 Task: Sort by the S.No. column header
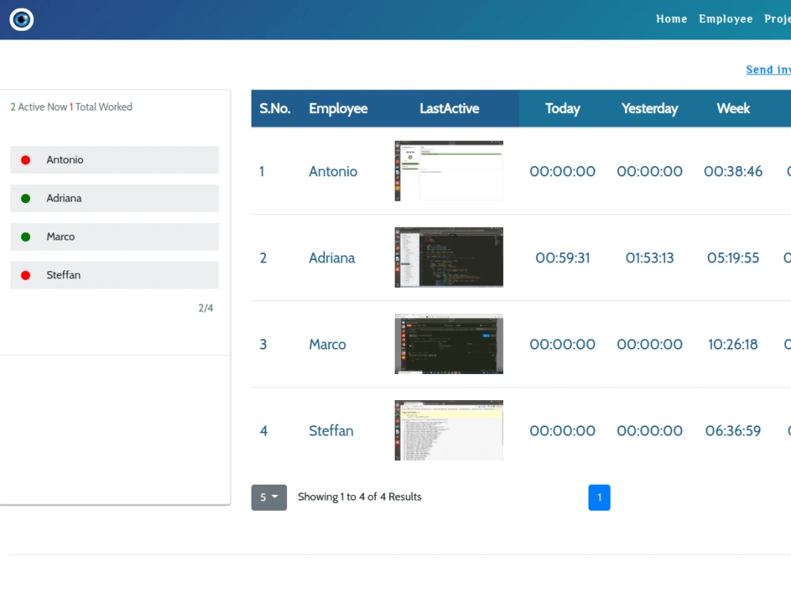(275, 108)
